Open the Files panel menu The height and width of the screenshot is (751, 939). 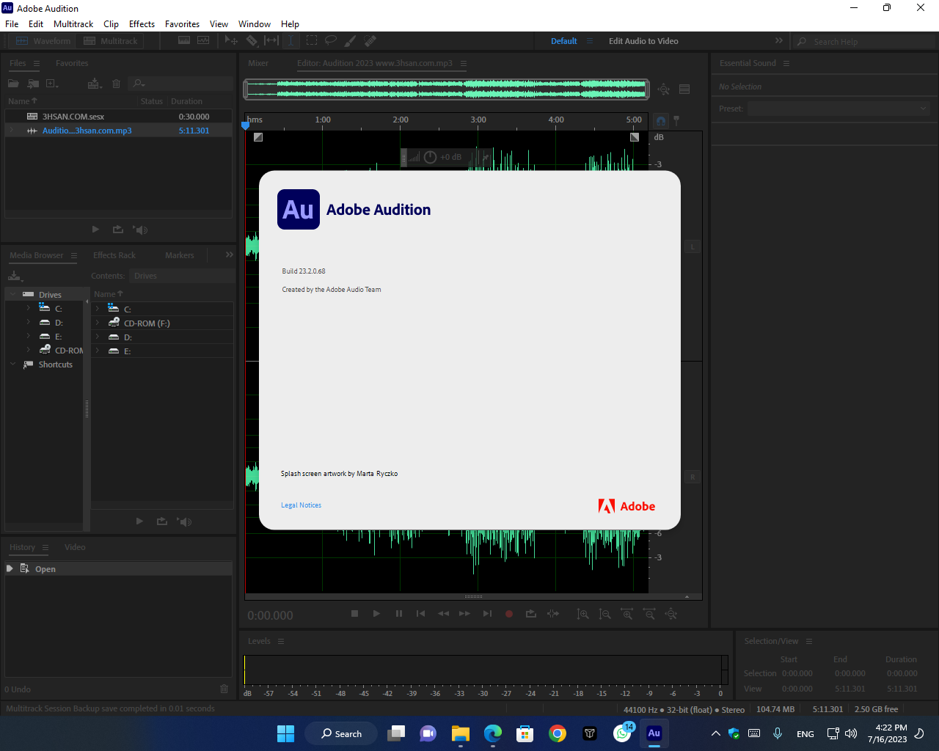point(37,63)
